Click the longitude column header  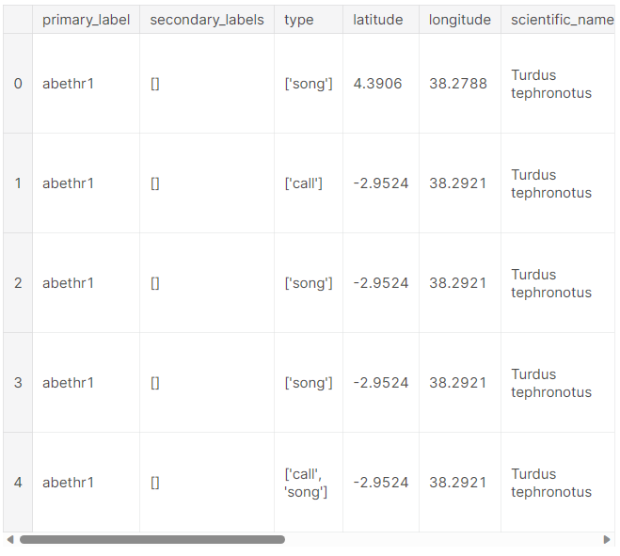[x=460, y=20]
